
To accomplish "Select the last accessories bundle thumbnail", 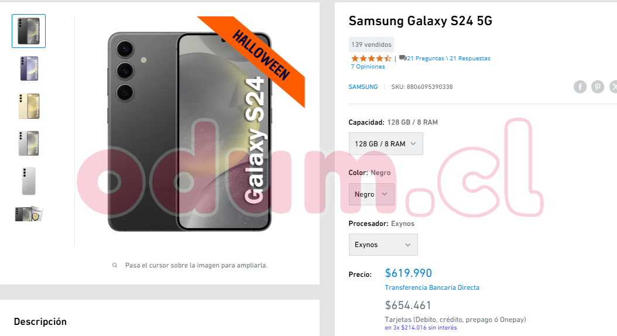I will 29,214.
